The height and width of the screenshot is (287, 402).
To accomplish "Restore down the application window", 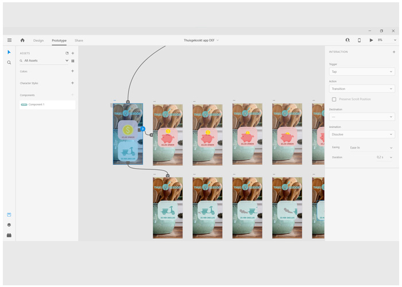I will [x=381, y=31].
